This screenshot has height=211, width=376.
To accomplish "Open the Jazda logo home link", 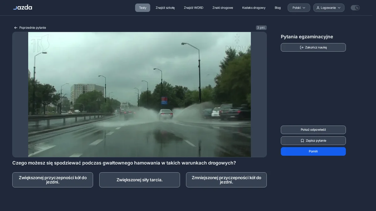I will point(23,7).
